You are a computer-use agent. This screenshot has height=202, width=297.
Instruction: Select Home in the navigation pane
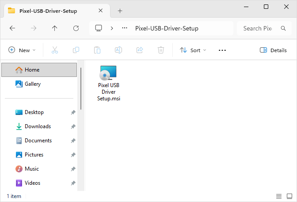point(39,70)
